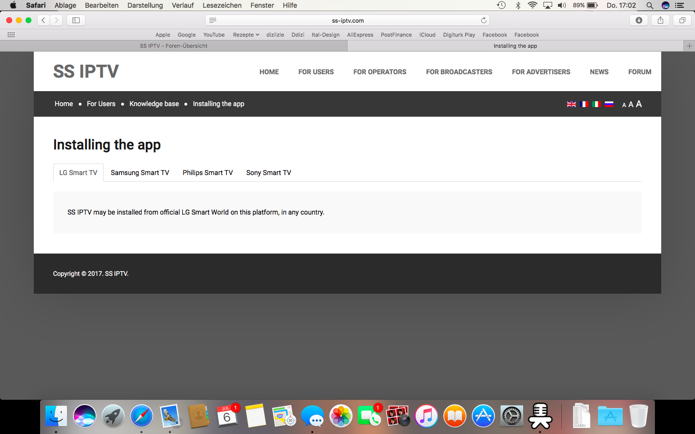Viewport: 695px width, 434px height.
Task: Select the LG Smart TV tab
Action: (x=78, y=173)
